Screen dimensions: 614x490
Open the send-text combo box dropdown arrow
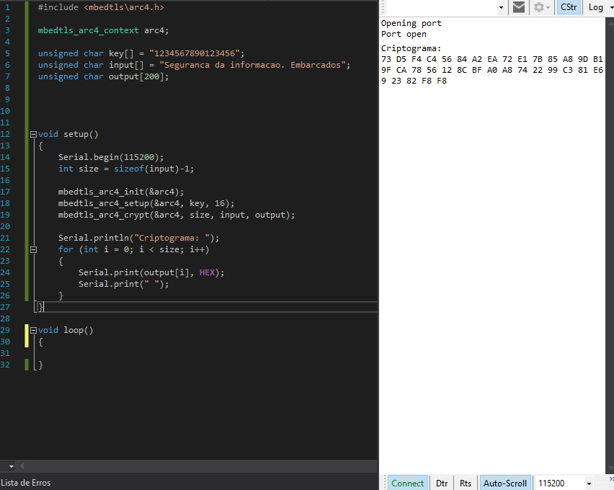click(x=501, y=7)
